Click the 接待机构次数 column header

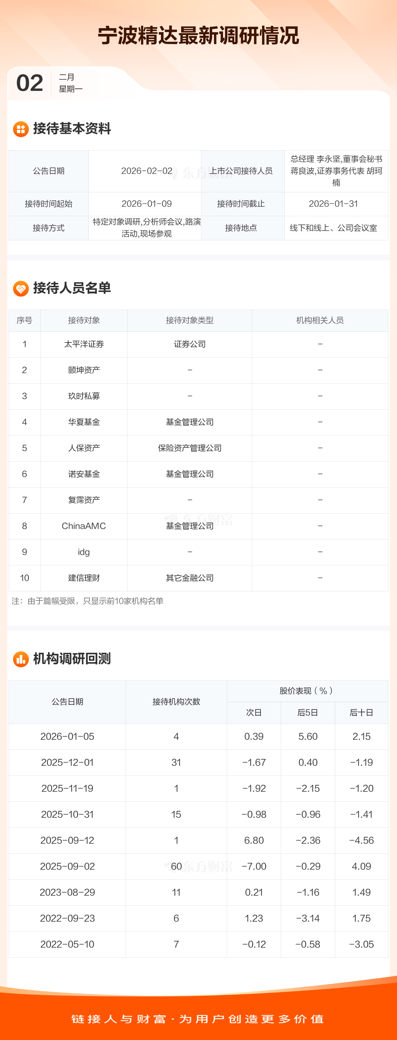click(176, 702)
